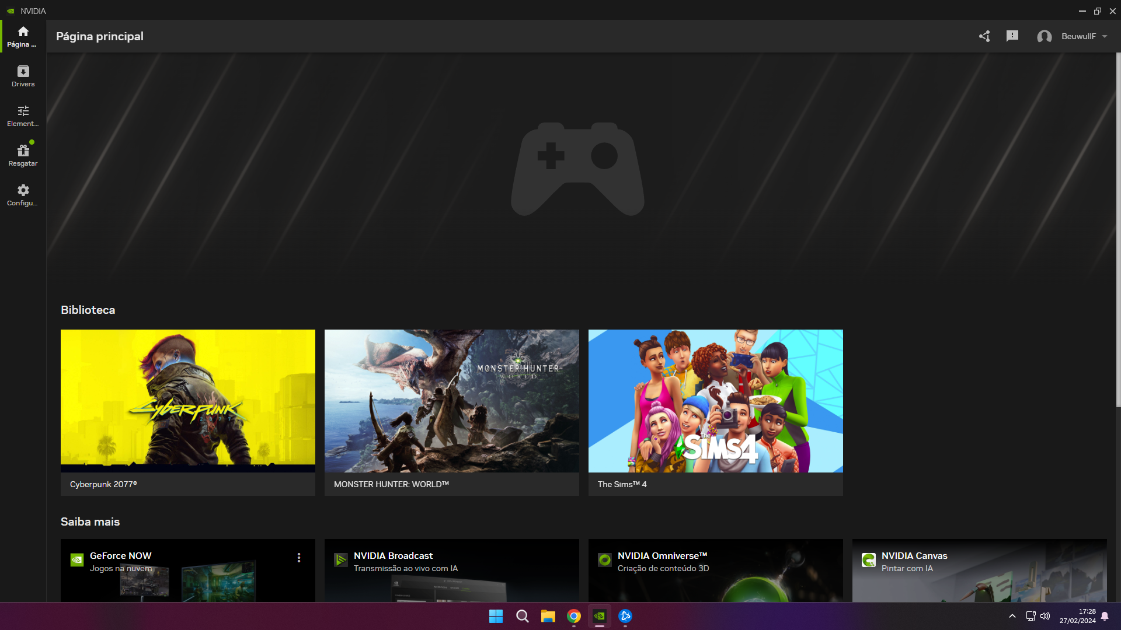
Task: Click the user avatar icon
Action: tap(1045, 37)
